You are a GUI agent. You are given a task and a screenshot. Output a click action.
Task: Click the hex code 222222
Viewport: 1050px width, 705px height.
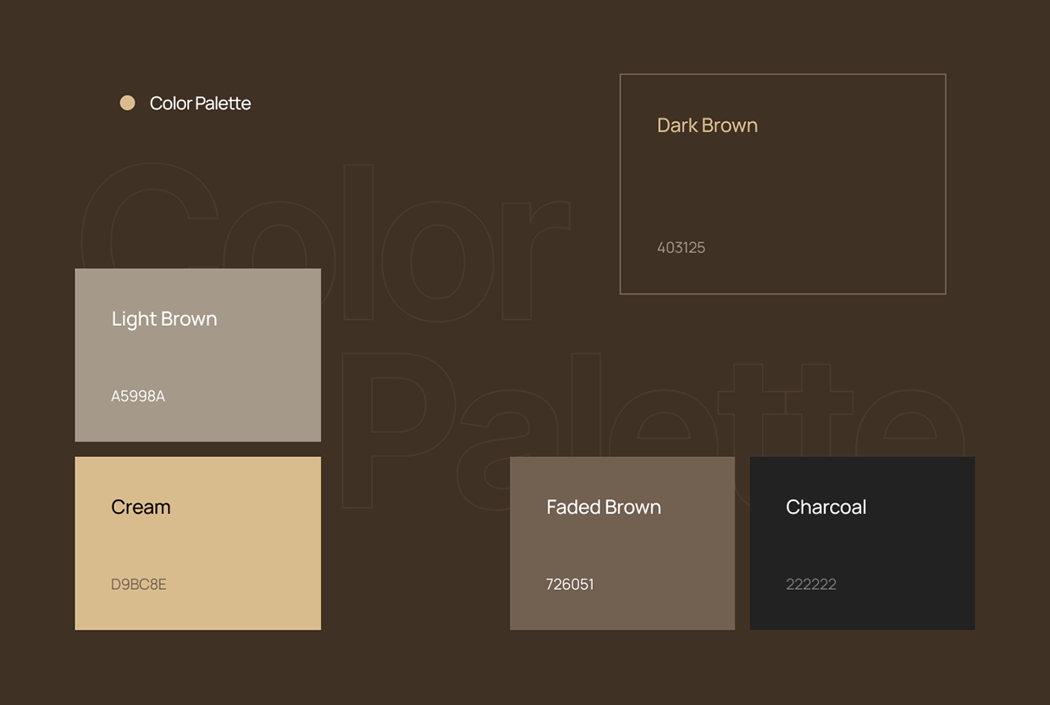[x=811, y=584]
